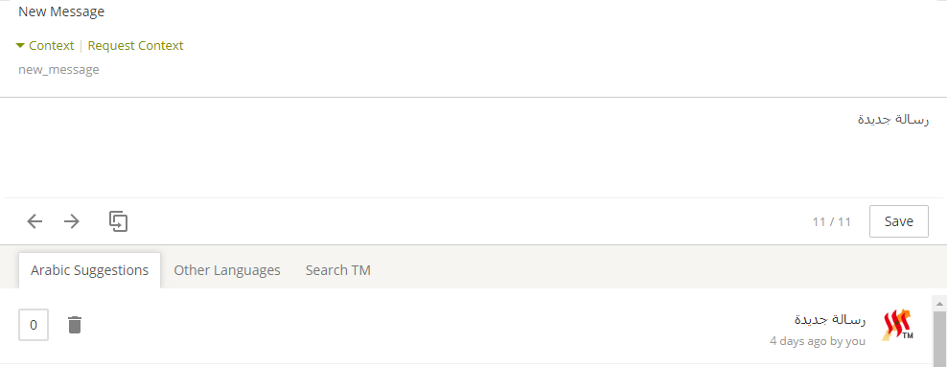
Task: Click the '4 days ago by you' timestamp
Action: pyautogui.click(x=818, y=341)
